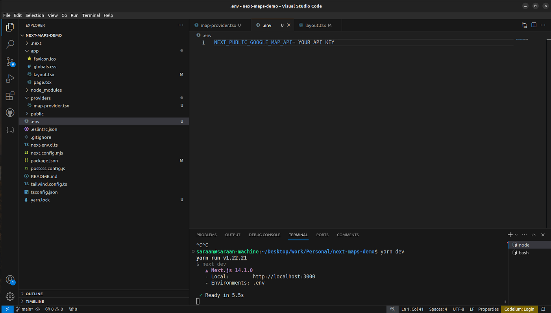The width and height of the screenshot is (551, 313).
Task: Open the Terminal menu
Action: click(91, 15)
